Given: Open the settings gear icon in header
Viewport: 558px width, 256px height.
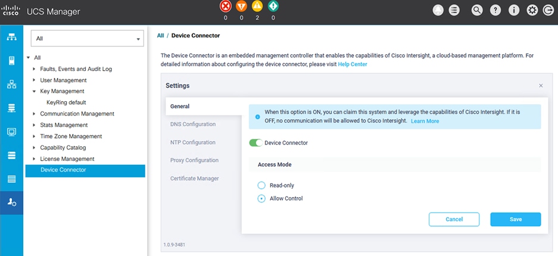Looking at the screenshot, I should [532, 10].
